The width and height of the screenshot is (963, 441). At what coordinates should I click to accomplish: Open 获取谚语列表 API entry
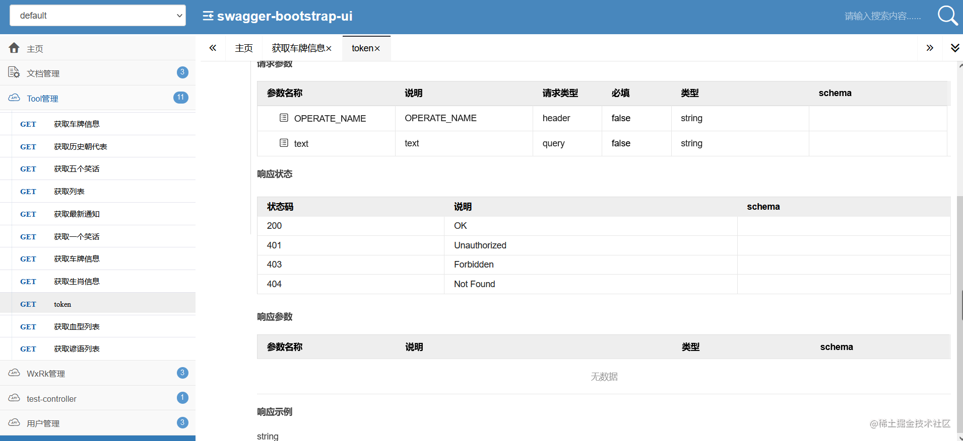pyautogui.click(x=98, y=349)
